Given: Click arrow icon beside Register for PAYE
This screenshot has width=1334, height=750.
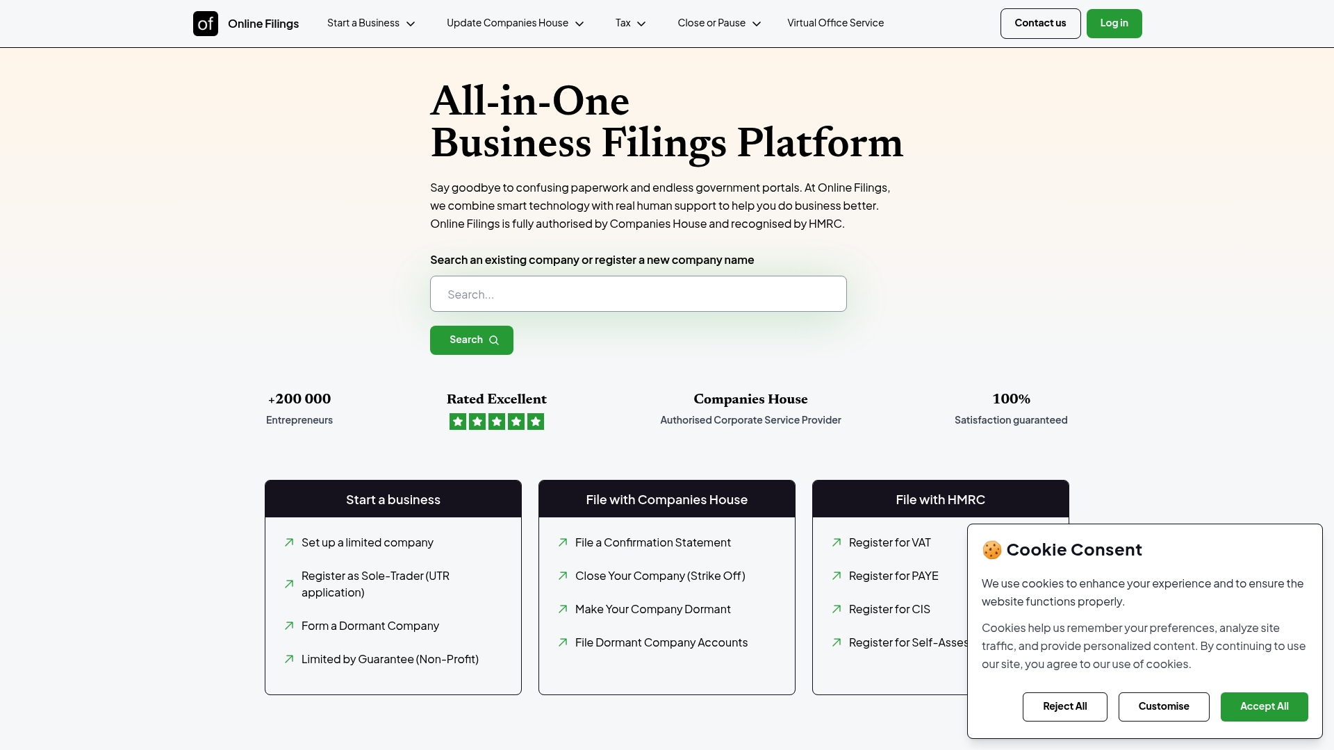Looking at the screenshot, I should pos(837,576).
